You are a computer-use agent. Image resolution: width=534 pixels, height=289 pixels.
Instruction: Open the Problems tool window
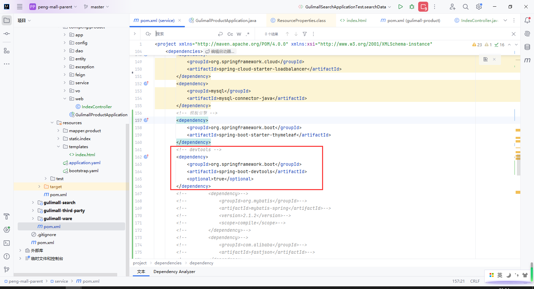[7, 256]
